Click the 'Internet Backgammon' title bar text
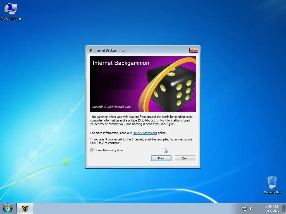 [110, 50]
